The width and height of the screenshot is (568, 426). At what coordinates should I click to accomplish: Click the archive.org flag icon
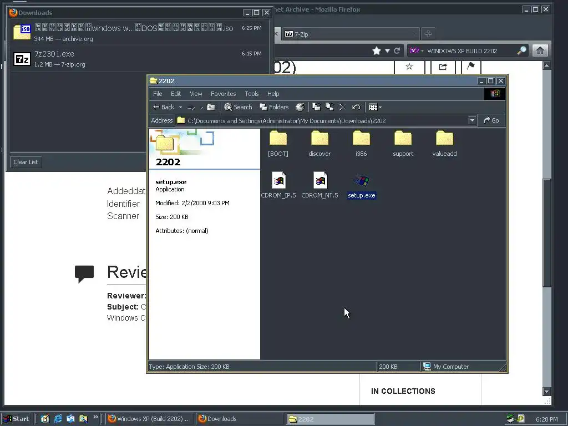coord(471,67)
